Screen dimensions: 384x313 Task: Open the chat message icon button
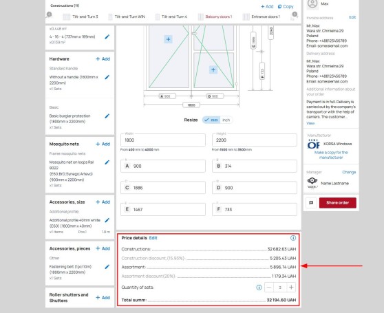coord(311,203)
